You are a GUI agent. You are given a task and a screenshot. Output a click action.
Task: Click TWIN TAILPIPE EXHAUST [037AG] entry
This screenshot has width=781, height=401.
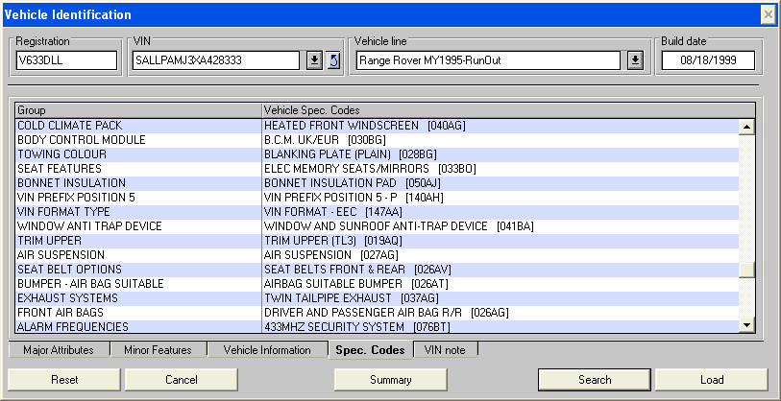352,298
